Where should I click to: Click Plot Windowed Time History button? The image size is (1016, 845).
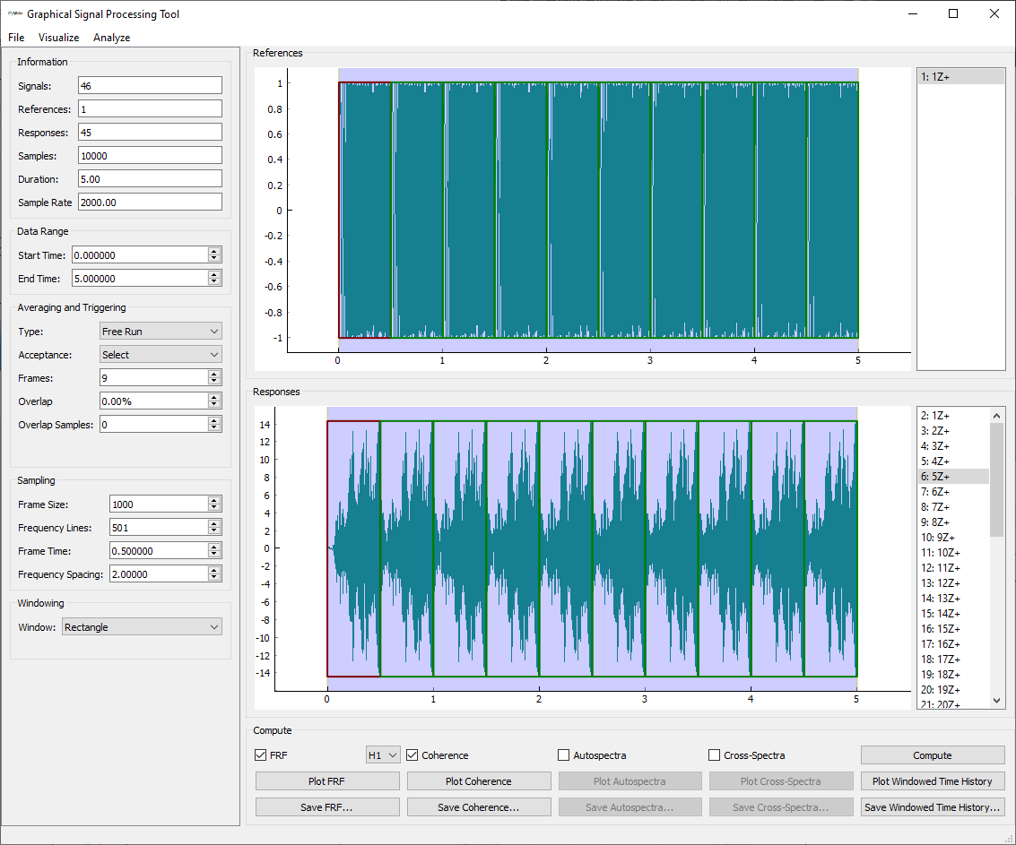tap(932, 781)
